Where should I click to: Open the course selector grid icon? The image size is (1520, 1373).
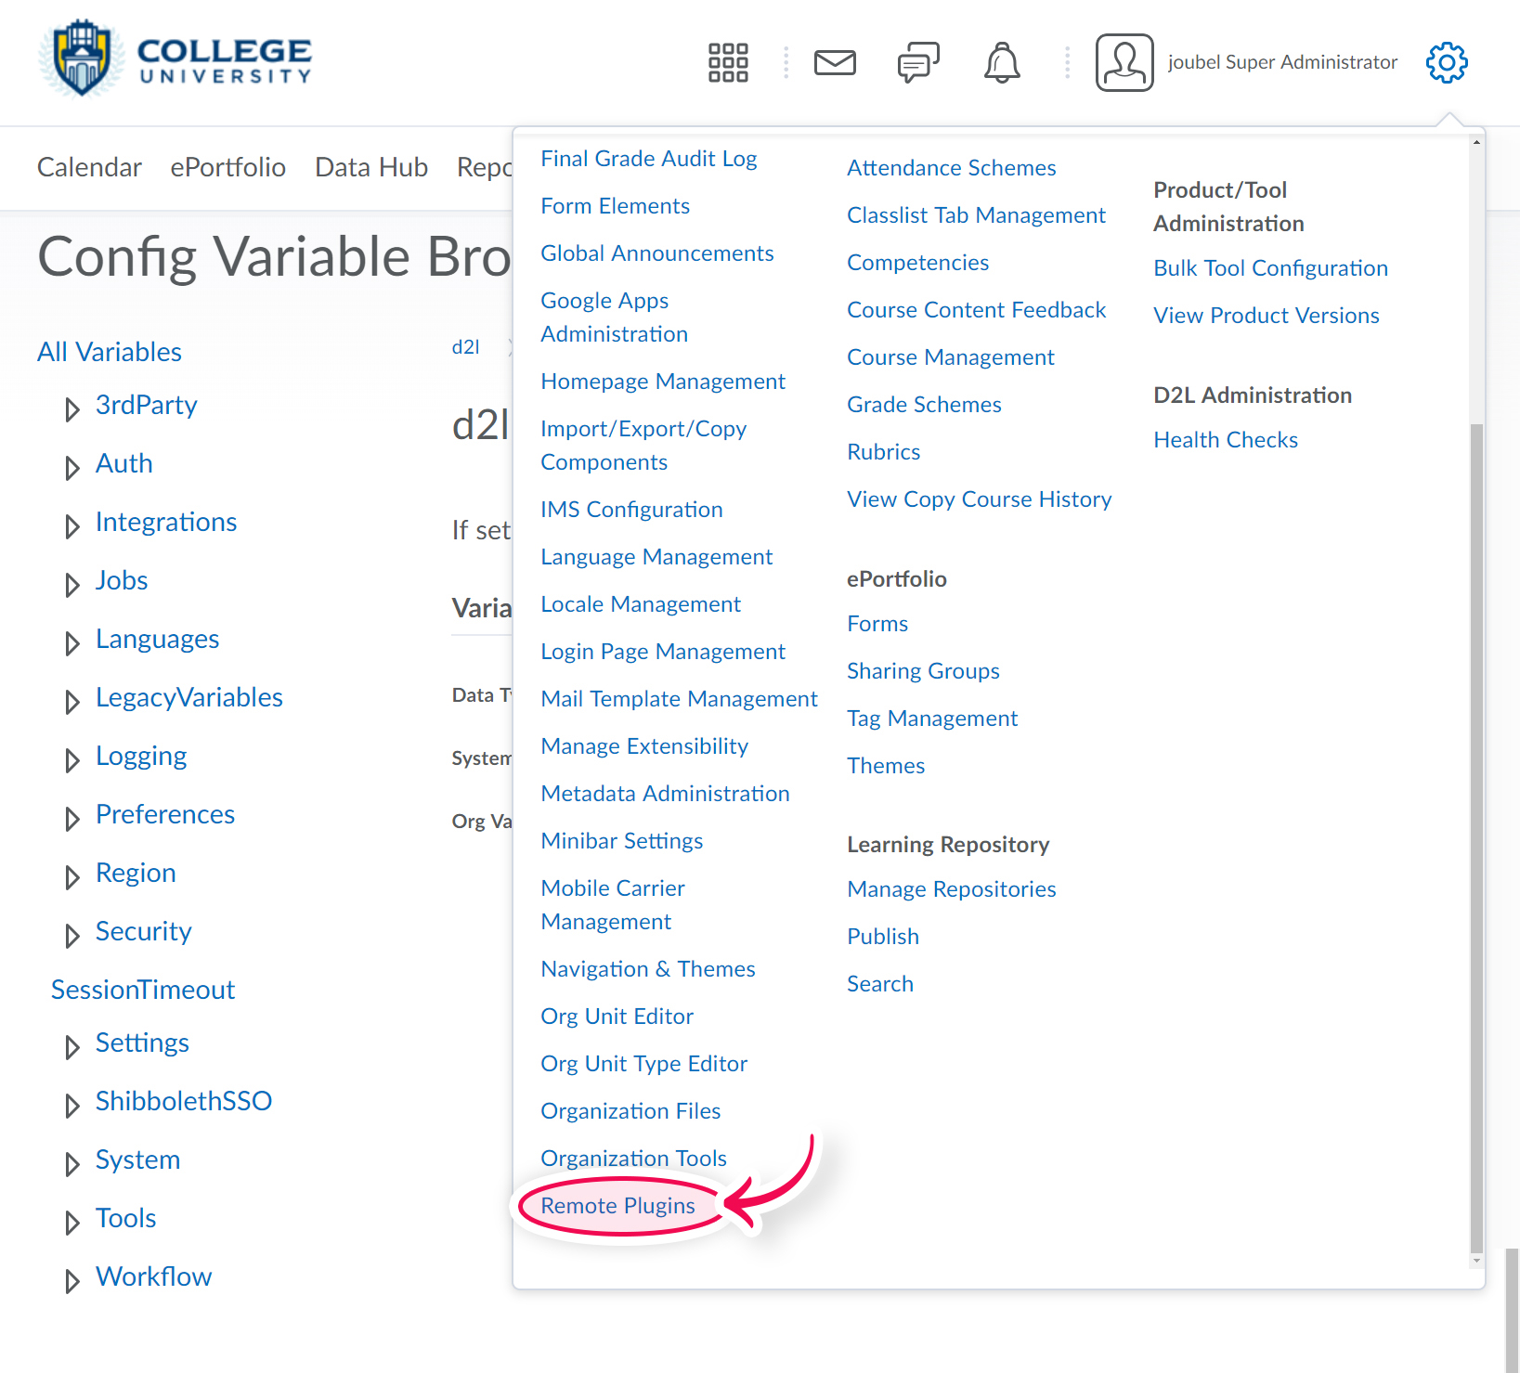click(728, 62)
